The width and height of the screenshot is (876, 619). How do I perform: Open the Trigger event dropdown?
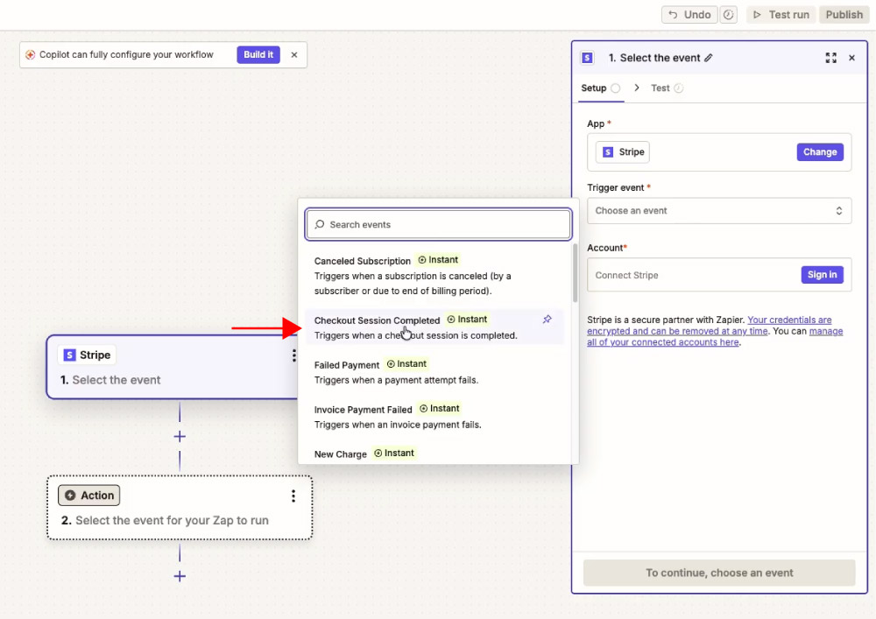[719, 210]
